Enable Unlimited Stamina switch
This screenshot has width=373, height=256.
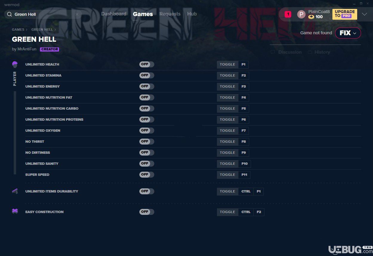147,75
